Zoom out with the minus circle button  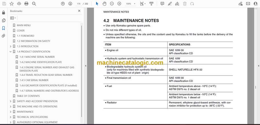112,4
